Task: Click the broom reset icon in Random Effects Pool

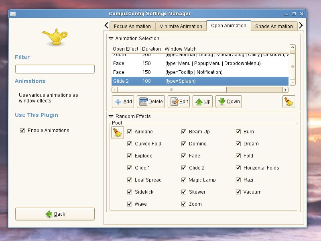Action: [x=117, y=133]
